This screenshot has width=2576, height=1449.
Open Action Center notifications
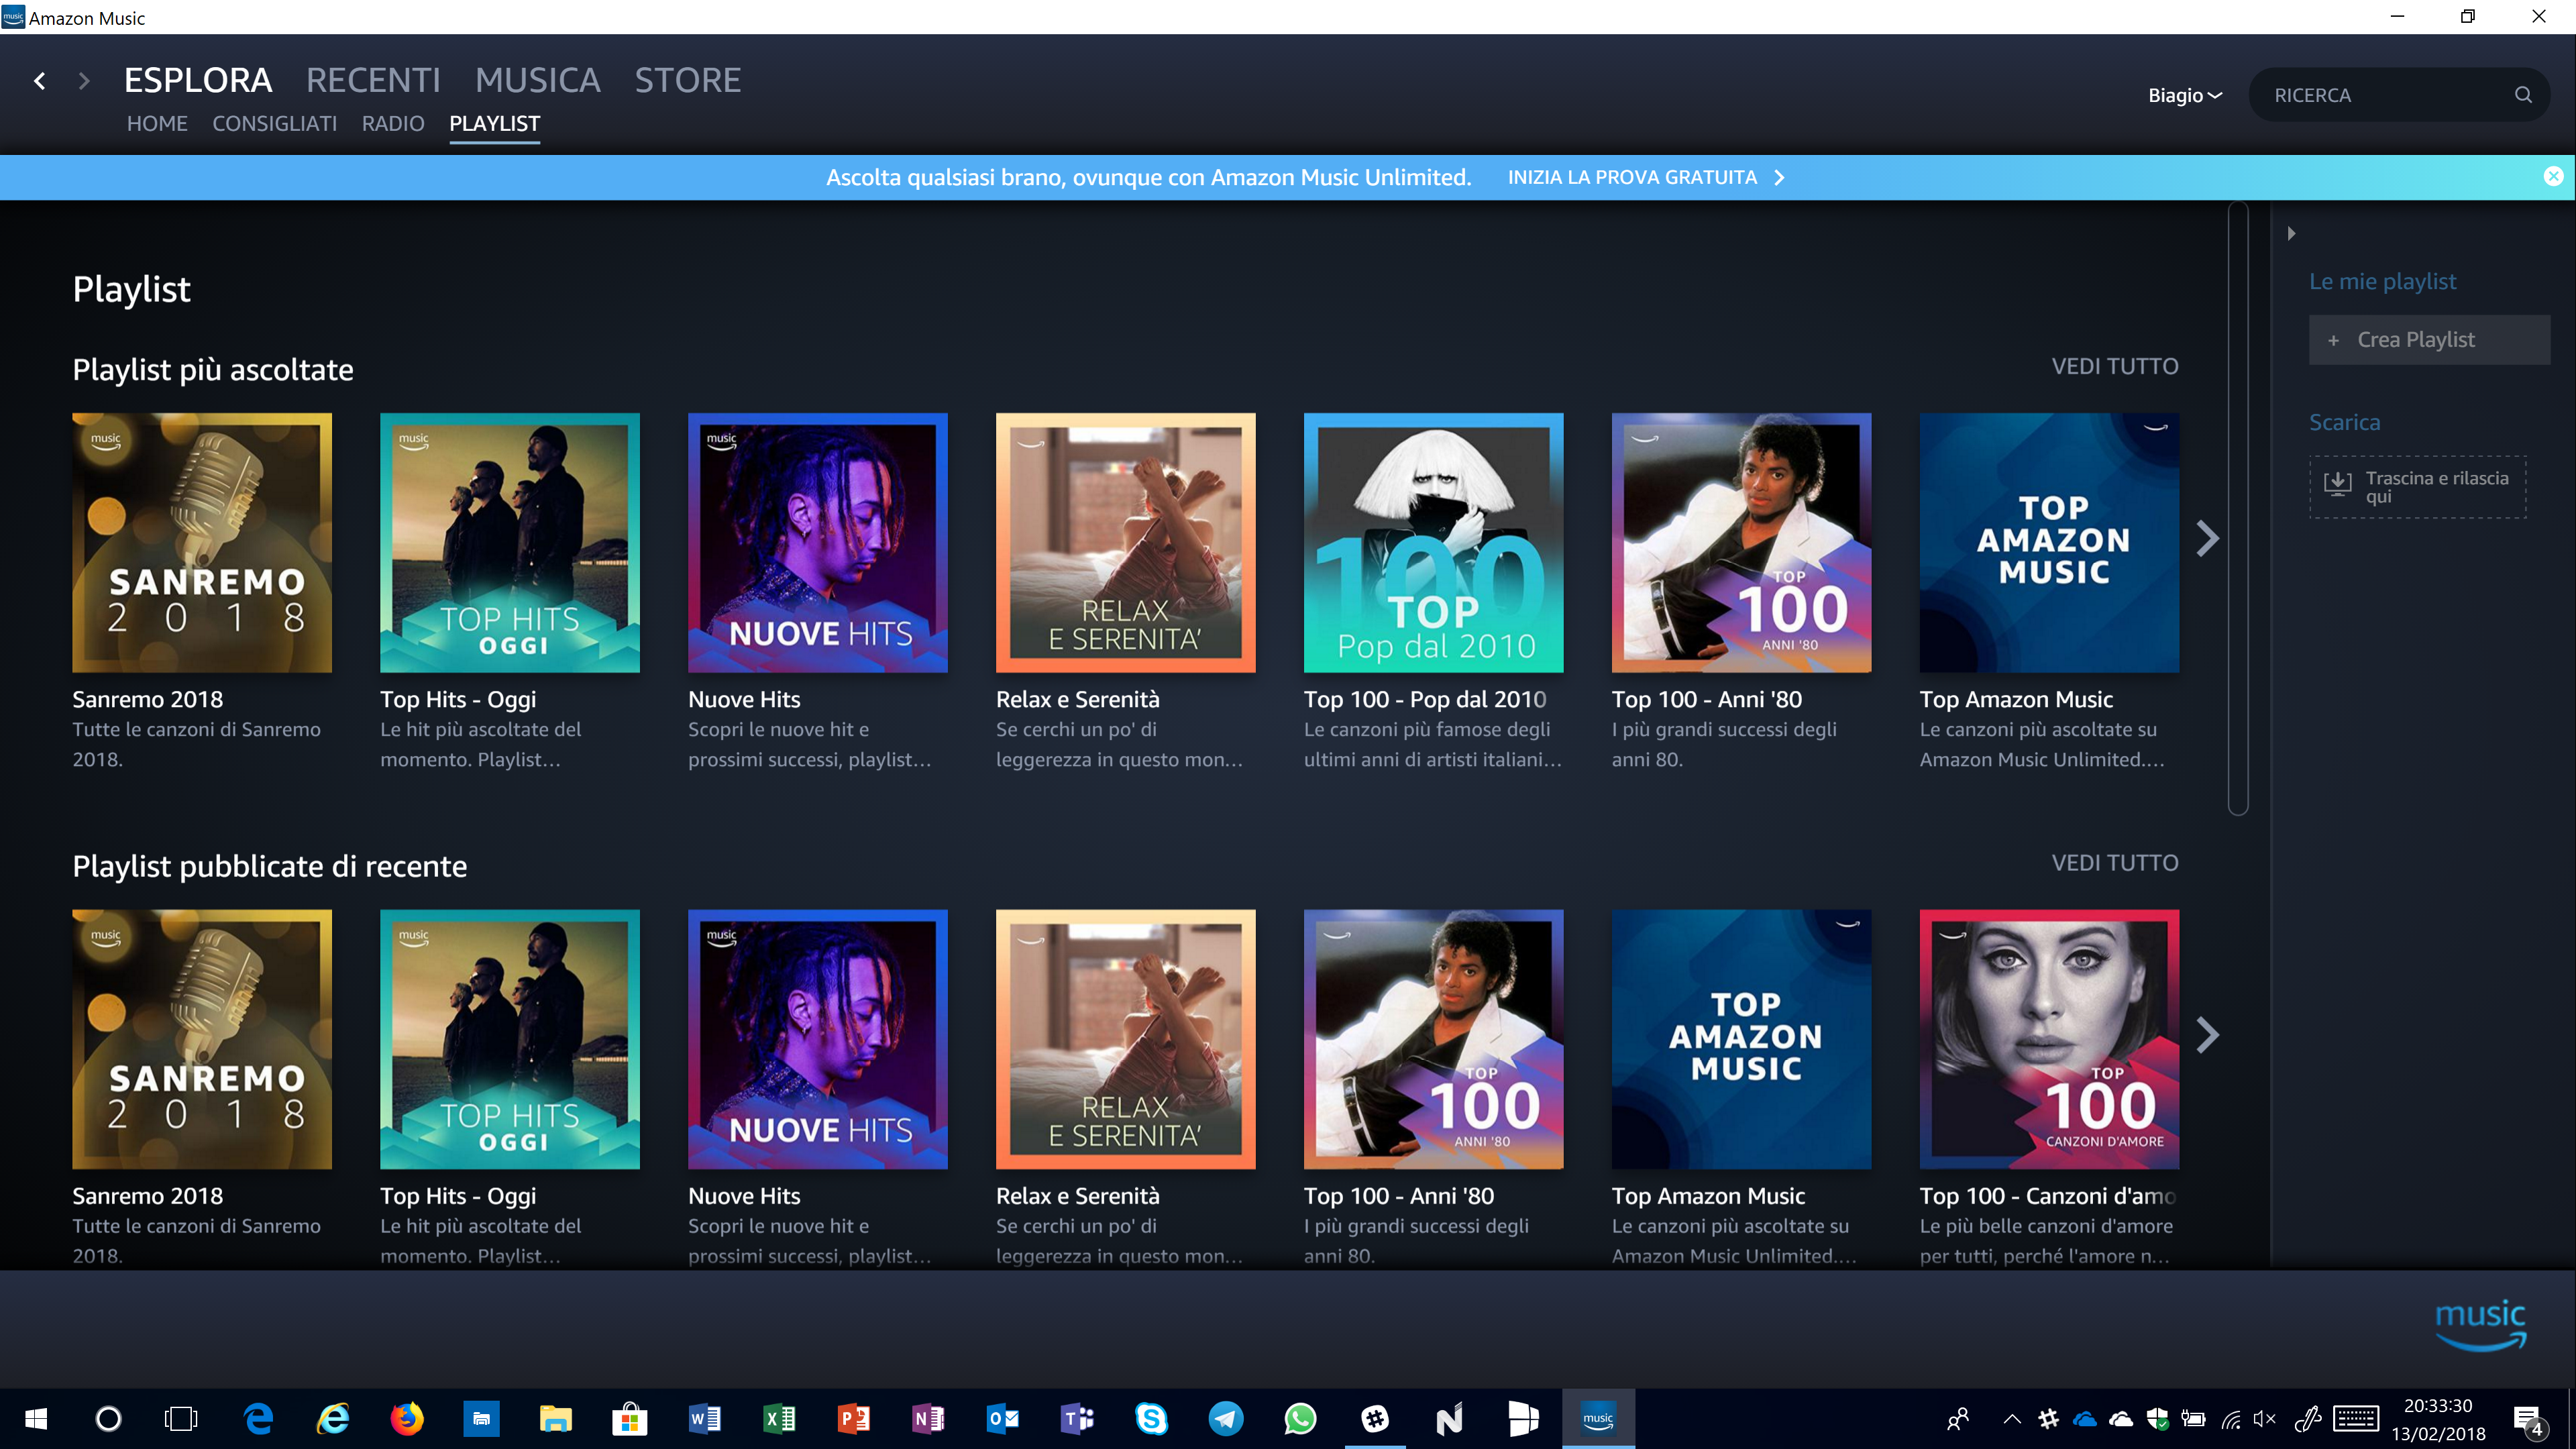coord(2530,1419)
